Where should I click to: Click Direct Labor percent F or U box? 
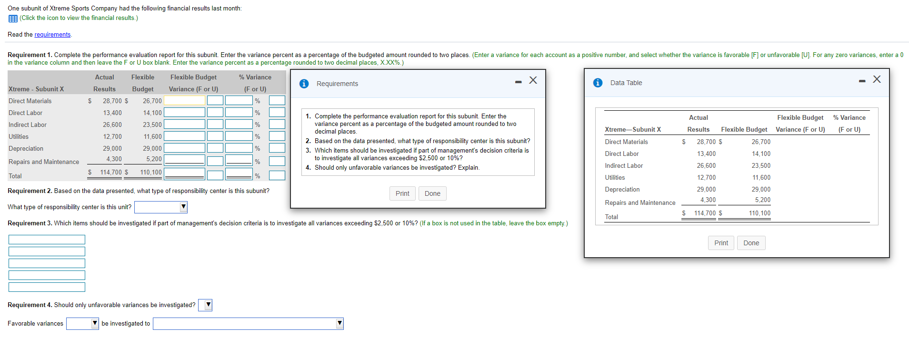coord(277,112)
